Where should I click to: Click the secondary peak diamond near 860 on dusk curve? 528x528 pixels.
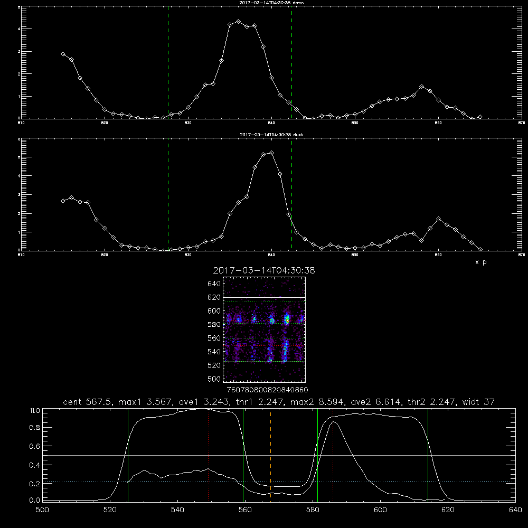point(438,219)
